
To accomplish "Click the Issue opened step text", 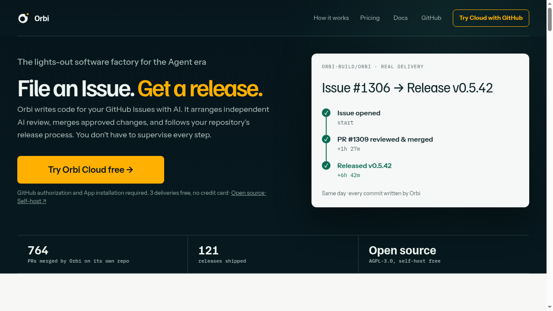I will (x=359, y=113).
